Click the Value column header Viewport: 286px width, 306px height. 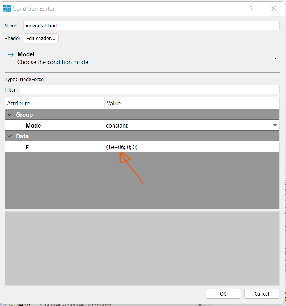[192, 103]
